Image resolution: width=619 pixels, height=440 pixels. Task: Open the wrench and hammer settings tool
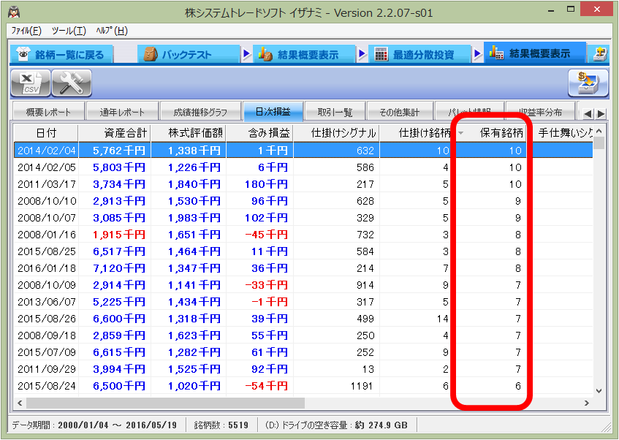point(72,83)
